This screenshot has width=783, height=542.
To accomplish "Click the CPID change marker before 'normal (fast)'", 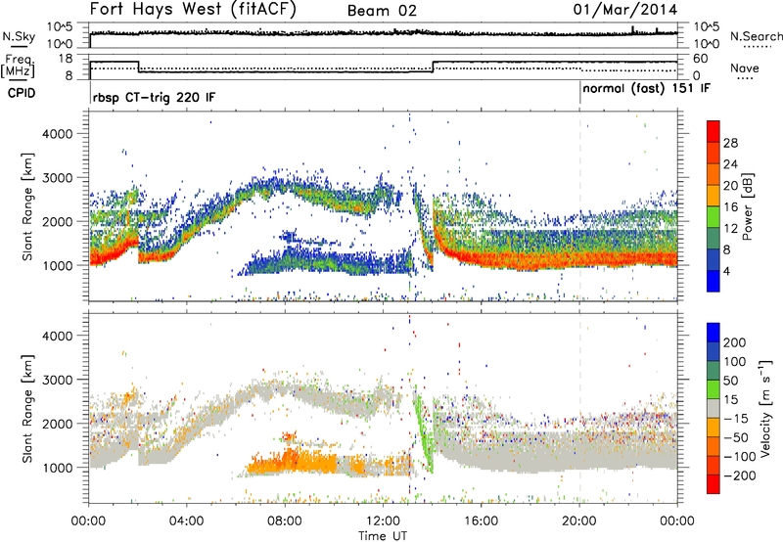I will [x=579, y=93].
